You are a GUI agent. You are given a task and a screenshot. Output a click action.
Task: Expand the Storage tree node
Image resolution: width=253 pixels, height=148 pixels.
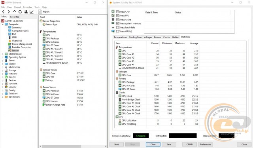pos(3,70)
